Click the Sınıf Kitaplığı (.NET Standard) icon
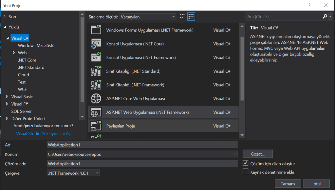This screenshot has height=190, width=335. (96, 71)
